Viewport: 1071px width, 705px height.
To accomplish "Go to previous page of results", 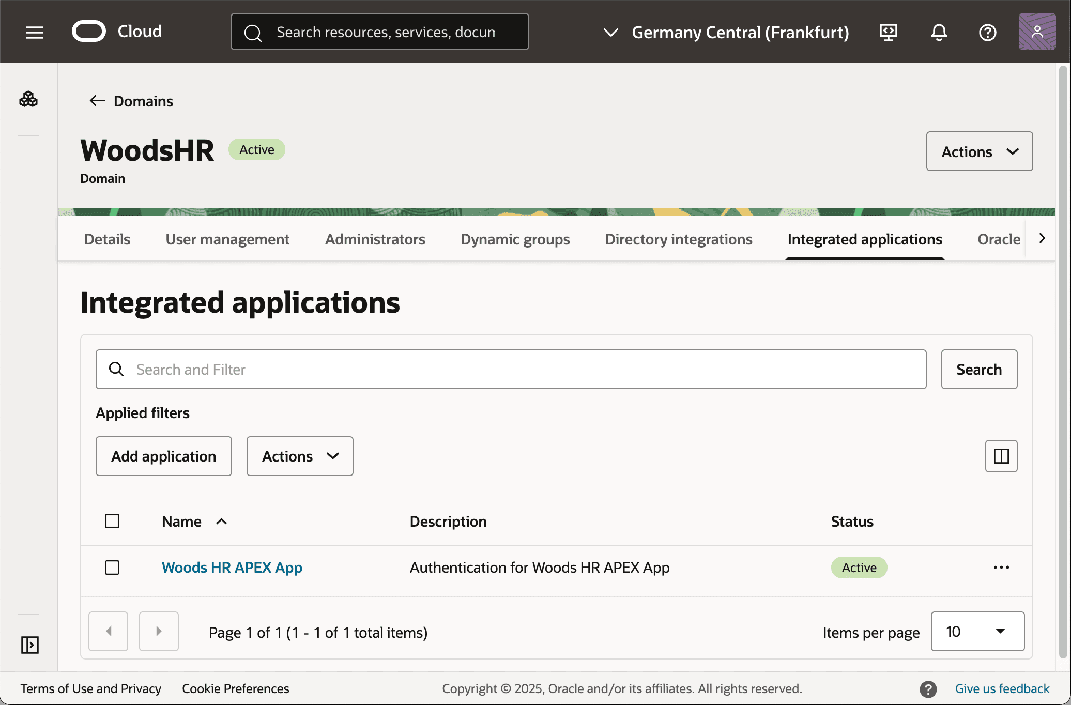I will click(108, 631).
